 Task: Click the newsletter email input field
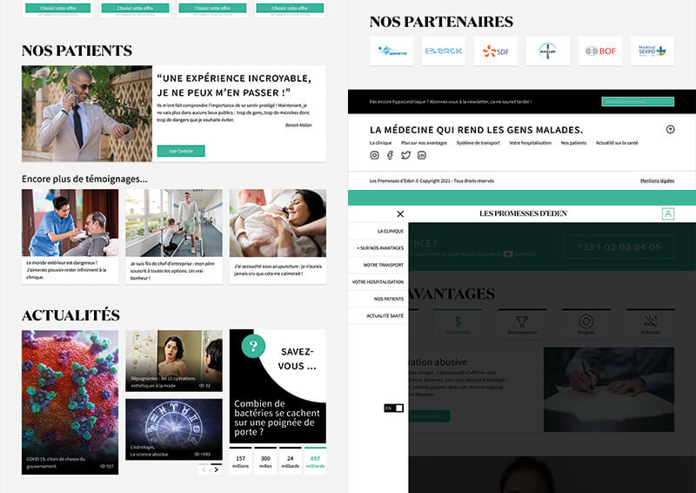point(638,102)
